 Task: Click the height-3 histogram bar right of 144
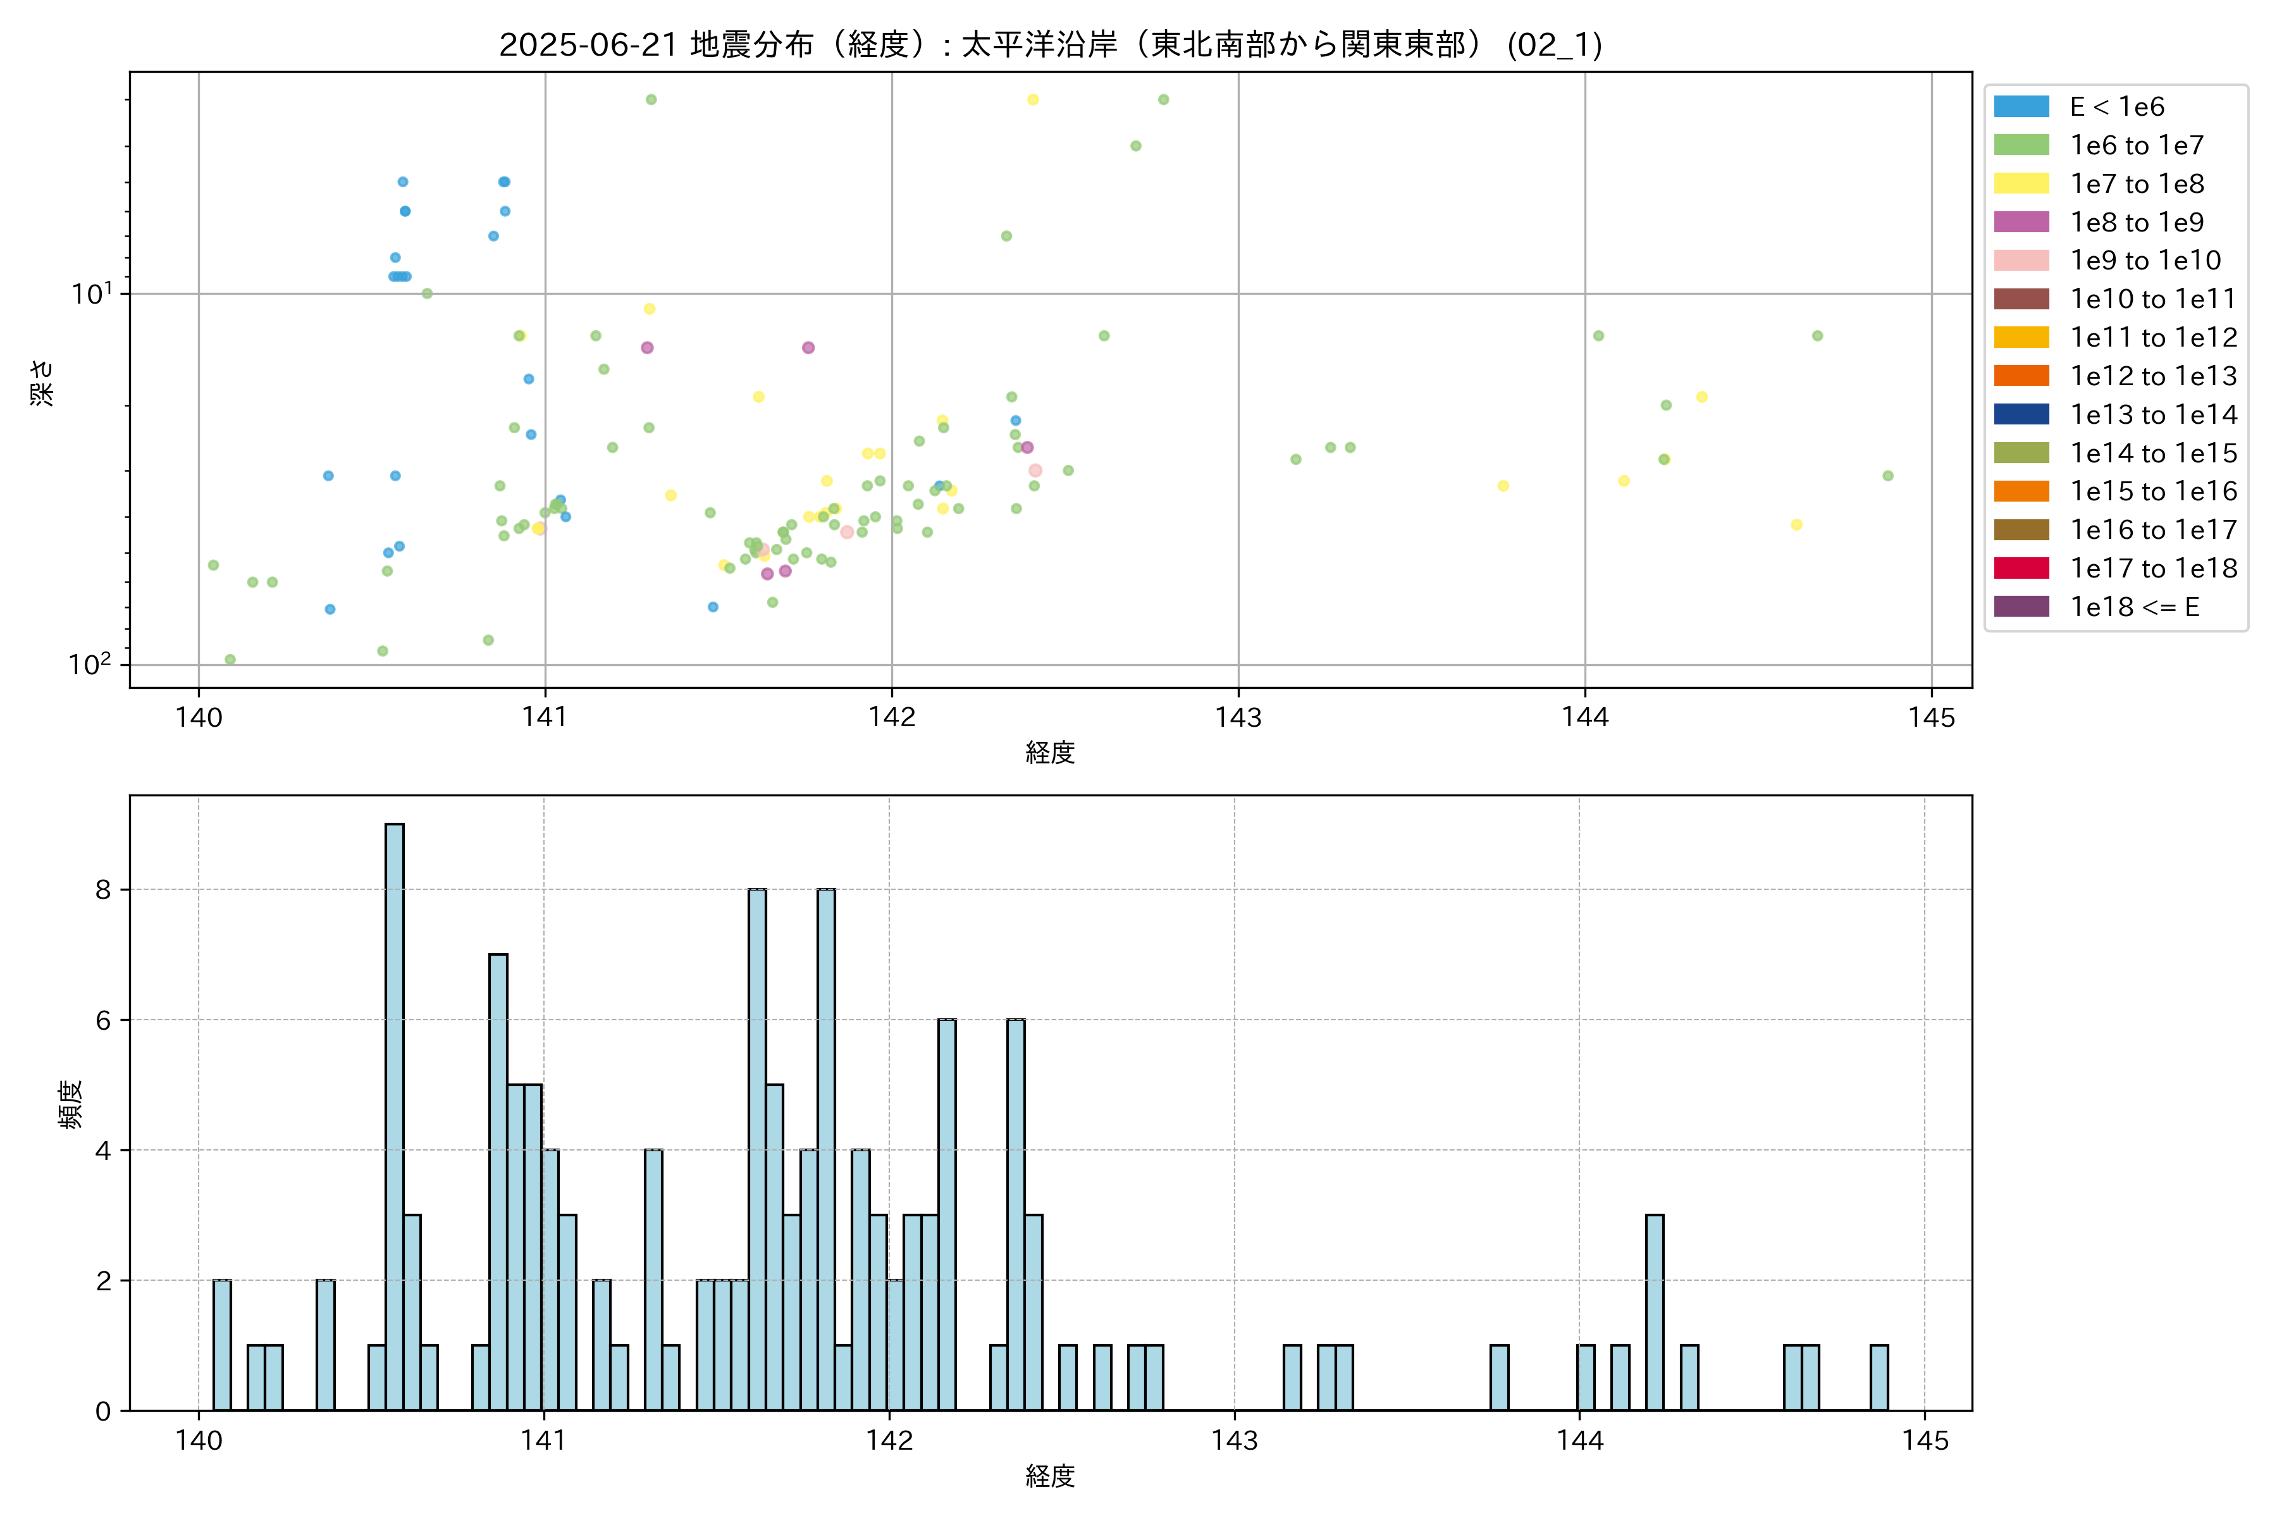point(1655,1312)
